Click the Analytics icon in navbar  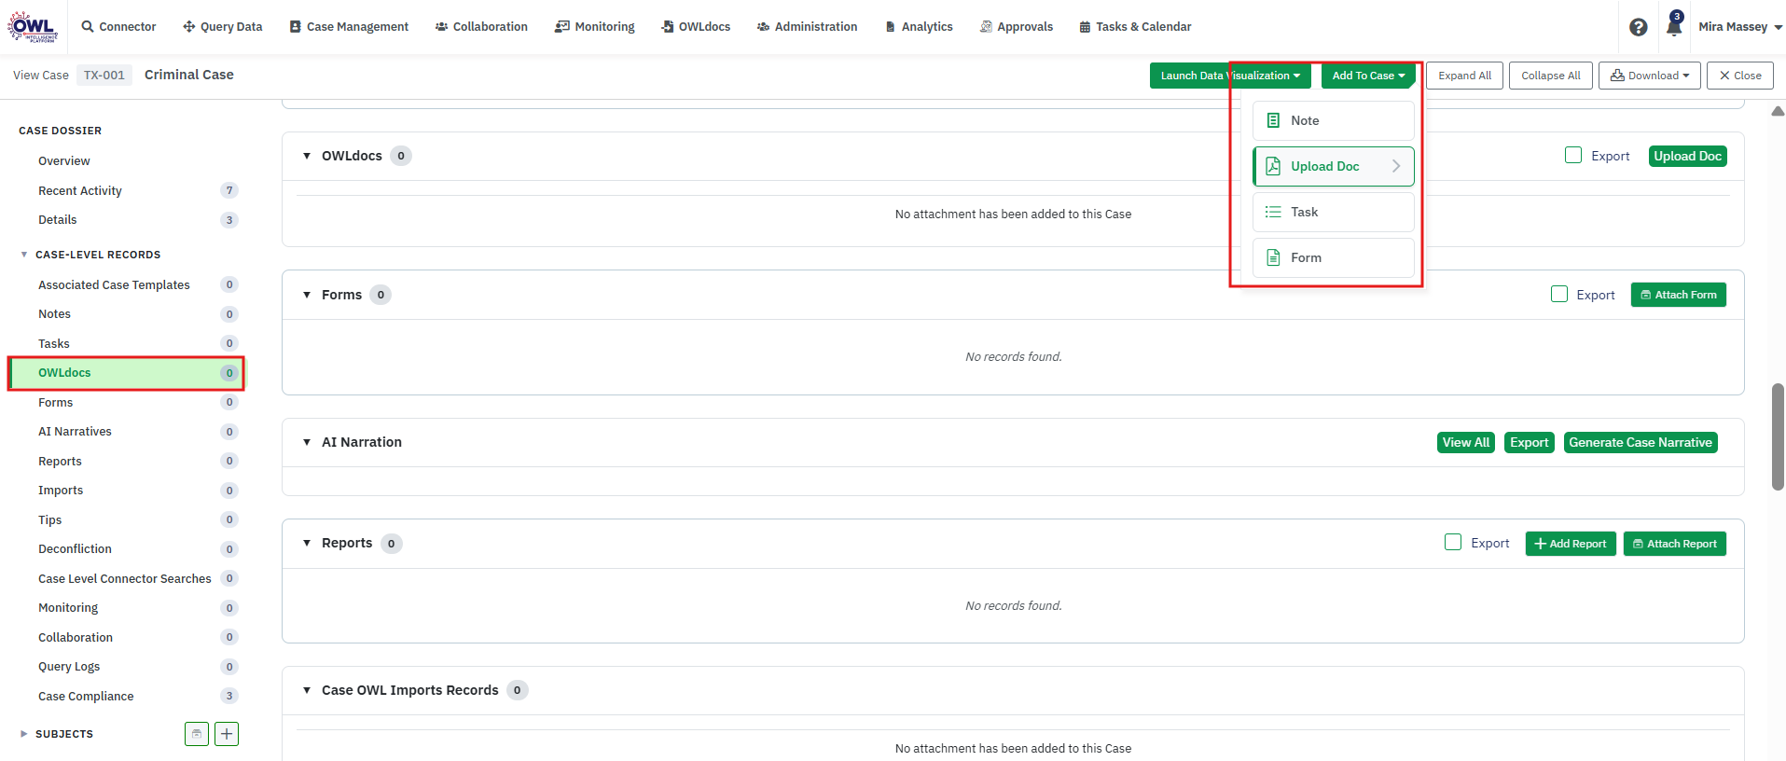tap(891, 26)
